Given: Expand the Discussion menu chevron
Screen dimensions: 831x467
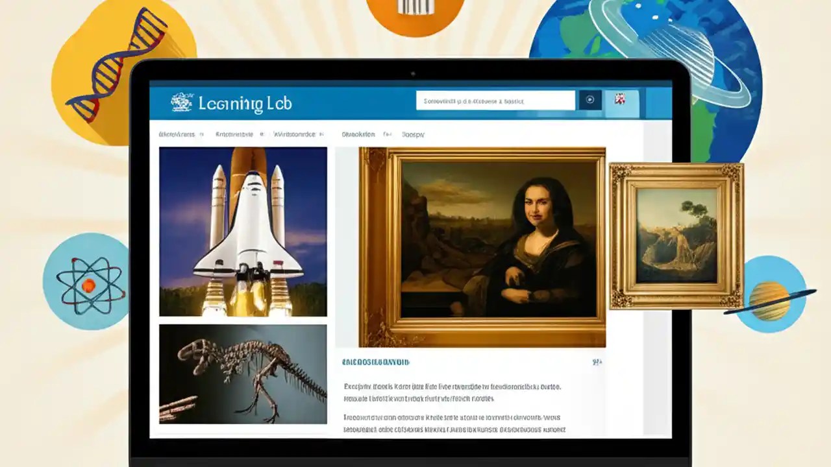Looking at the screenshot, I should point(387,134).
